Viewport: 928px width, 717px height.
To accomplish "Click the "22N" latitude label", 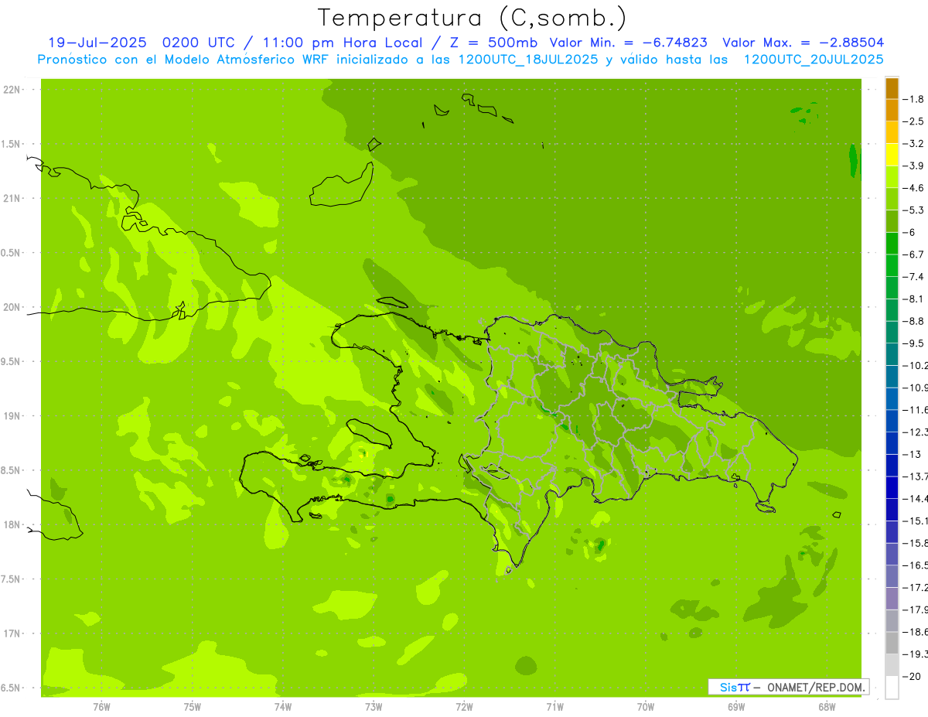I will (12, 90).
